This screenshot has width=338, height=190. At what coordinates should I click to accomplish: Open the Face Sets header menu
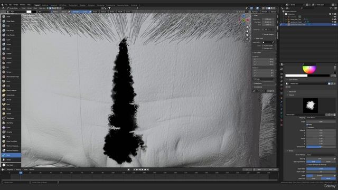tap(42, 8)
